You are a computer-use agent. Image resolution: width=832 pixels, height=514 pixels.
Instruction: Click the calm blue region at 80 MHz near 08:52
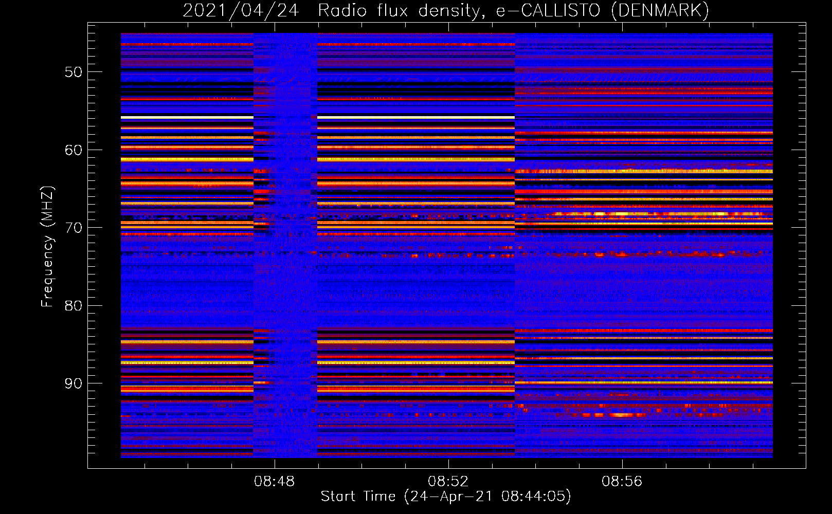(448, 305)
